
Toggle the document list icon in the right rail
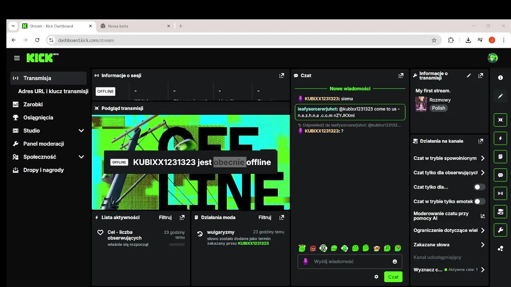(x=500, y=157)
